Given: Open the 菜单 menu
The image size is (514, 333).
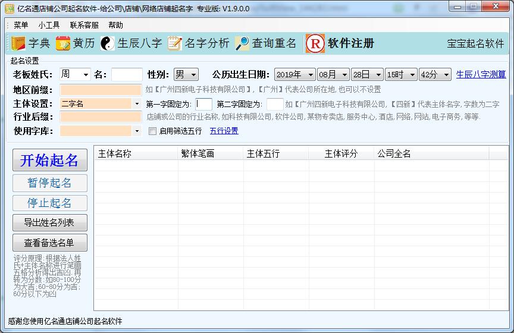Looking at the screenshot, I should (21, 25).
